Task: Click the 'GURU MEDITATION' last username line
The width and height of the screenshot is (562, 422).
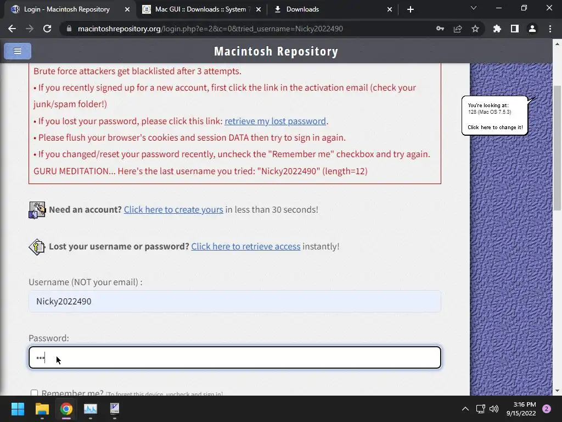Action: coord(200,171)
